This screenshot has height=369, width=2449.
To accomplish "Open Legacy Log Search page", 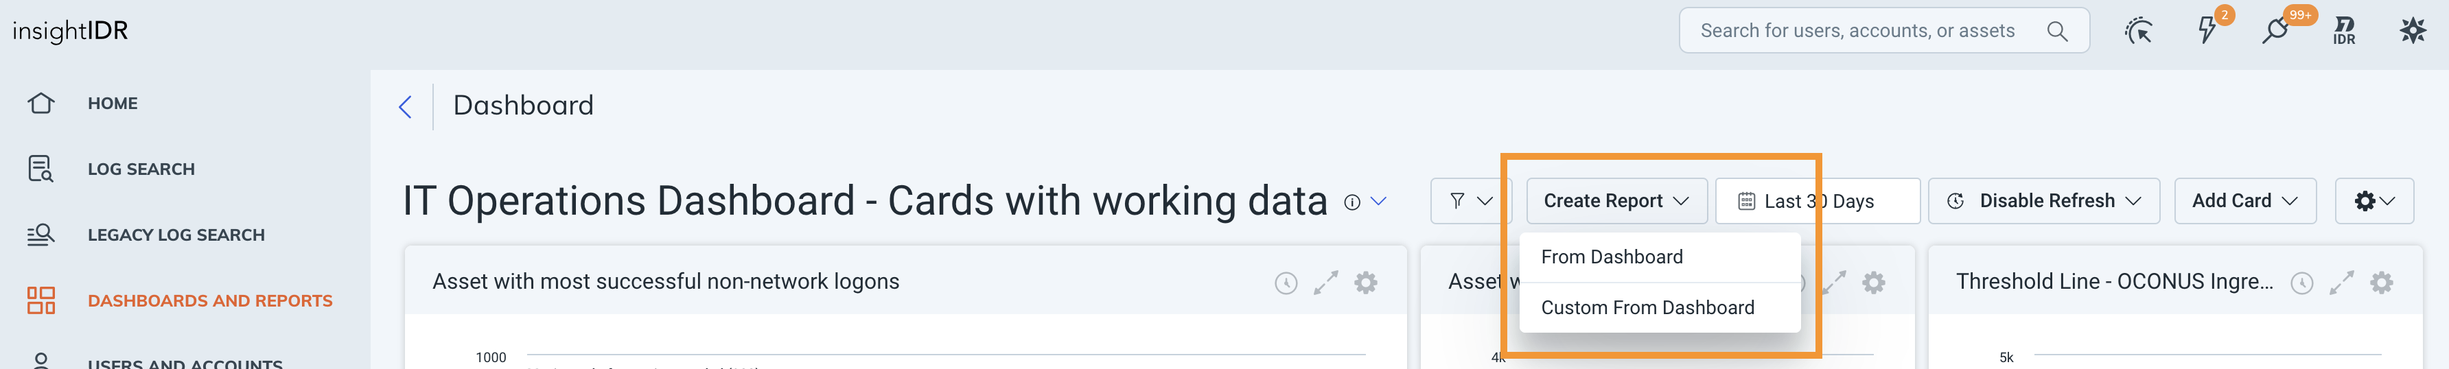I will coord(176,235).
